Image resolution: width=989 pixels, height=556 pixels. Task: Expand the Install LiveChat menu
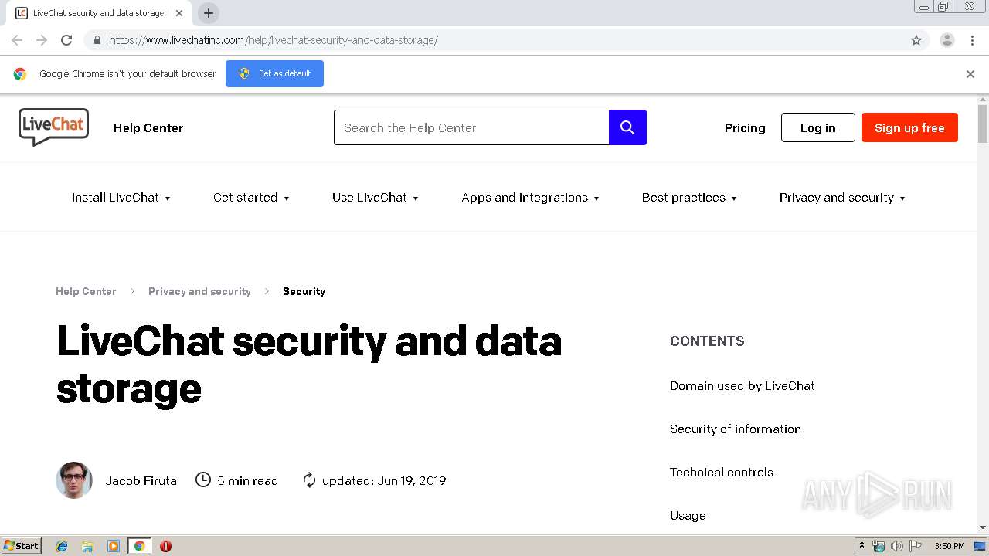tap(121, 198)
